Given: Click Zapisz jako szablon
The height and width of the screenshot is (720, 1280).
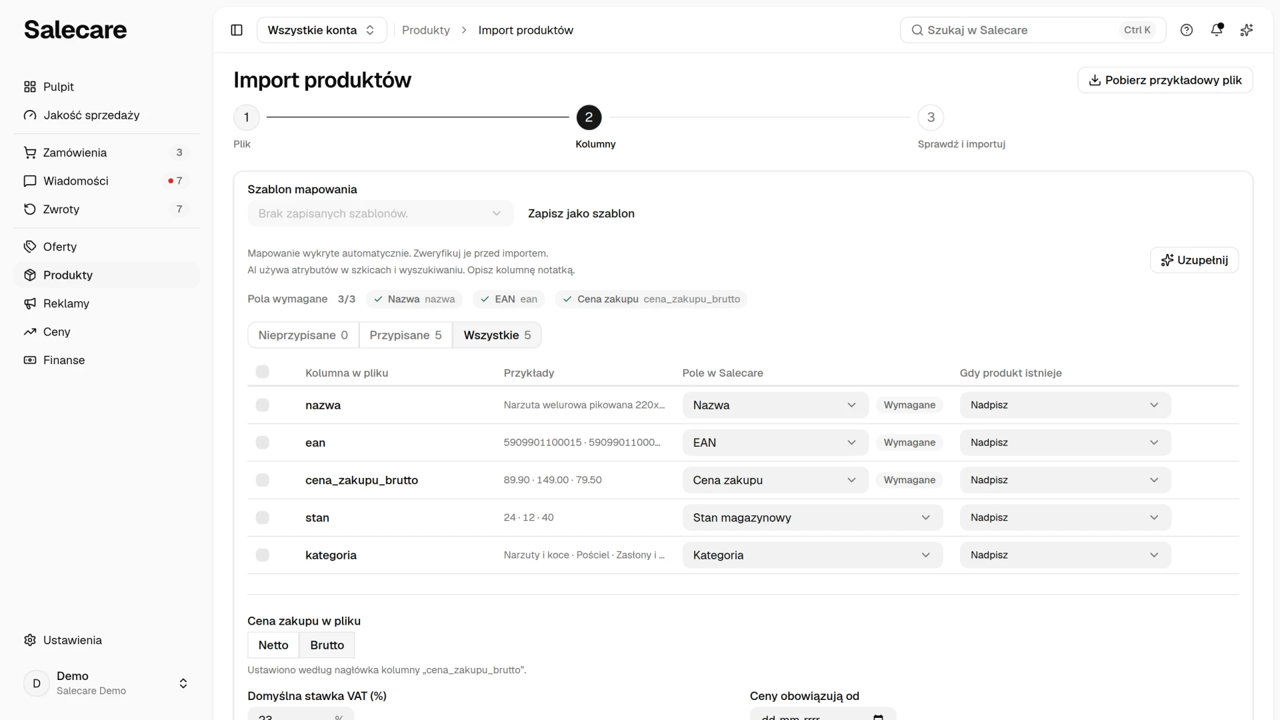Looking at the screenshot, I should (581, 213).
